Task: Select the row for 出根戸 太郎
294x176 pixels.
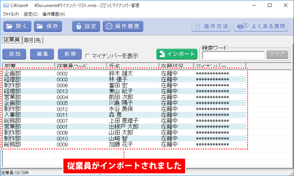Action: [x=124, y=127]
